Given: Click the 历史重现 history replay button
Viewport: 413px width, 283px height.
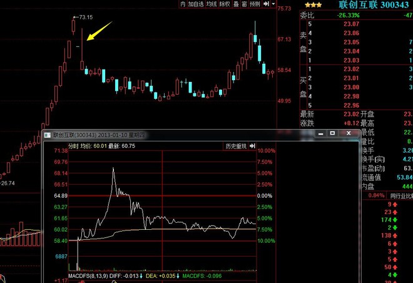Looking at the screenshot, I should click(236, 146).
